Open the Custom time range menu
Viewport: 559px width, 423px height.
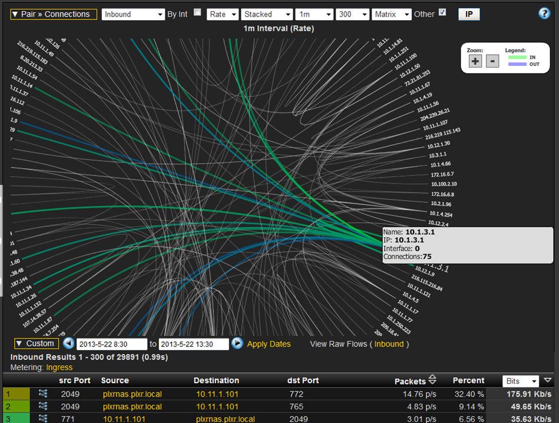pos(37,344)
